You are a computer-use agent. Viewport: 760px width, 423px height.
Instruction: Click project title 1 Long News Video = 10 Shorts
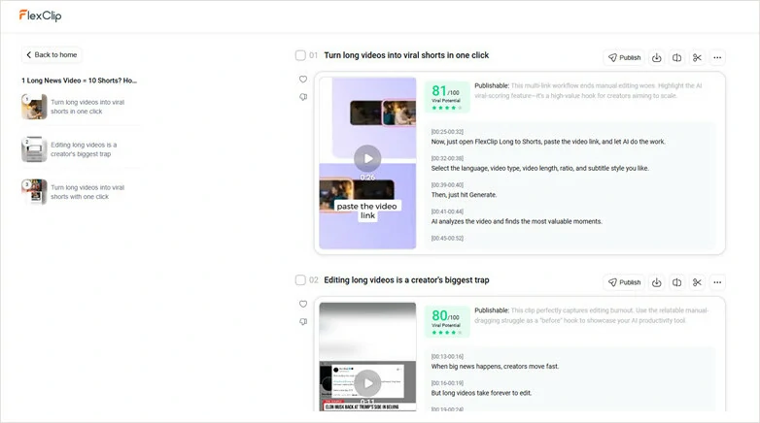pos(80,81)
